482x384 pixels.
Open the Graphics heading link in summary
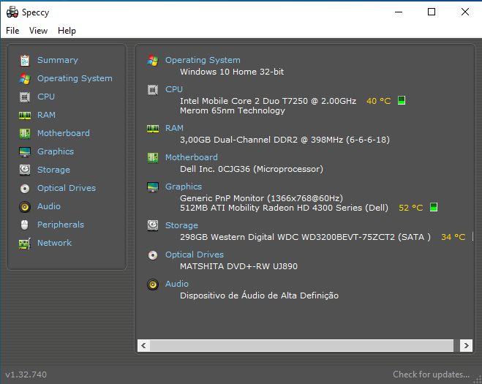pyautogui.click(x=184, y=187)
